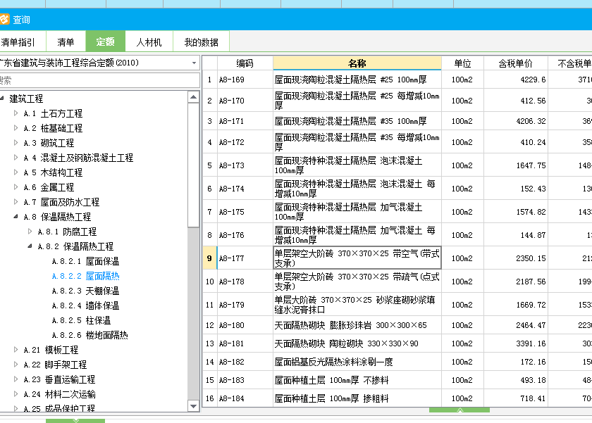Viewport: 592px width, 423px height.
Task: Sort by the 单位 column header
Action: 462,63
